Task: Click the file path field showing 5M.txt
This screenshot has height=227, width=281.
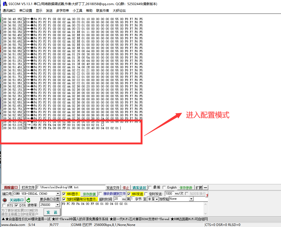Action: [71, 187]
